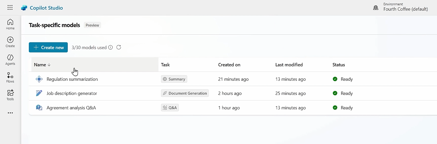Click the 3/30 models used text
The height and width of the screenshot is (144, 437).
pyautogui.click(x=89, y=47)
